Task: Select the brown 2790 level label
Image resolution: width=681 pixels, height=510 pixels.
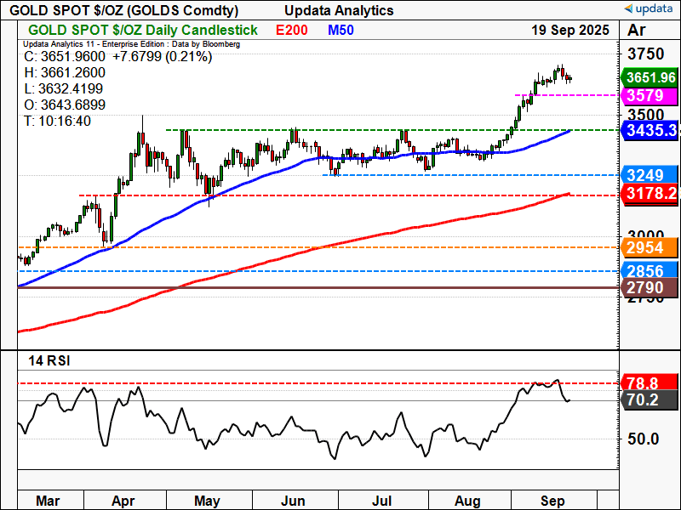Action: (x=650, y=287)
